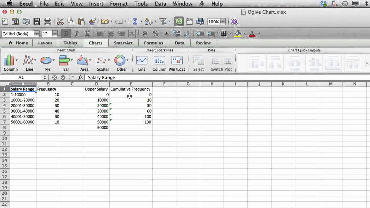Toggle Bold formatting
The height and width of the screenshot is (208, 370).
coord(66,34)
